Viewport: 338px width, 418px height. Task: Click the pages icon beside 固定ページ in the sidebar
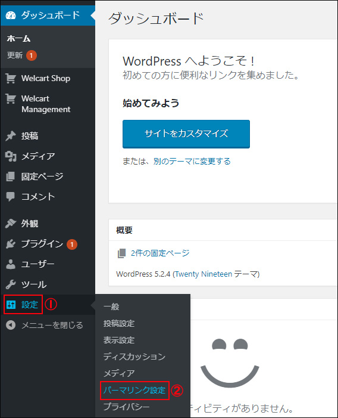pyautogui.click(x=11, y=177)
